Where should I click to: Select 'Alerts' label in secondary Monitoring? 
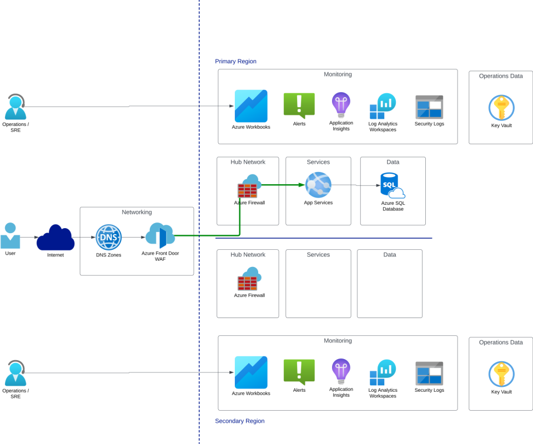click(x=299, y=390)
